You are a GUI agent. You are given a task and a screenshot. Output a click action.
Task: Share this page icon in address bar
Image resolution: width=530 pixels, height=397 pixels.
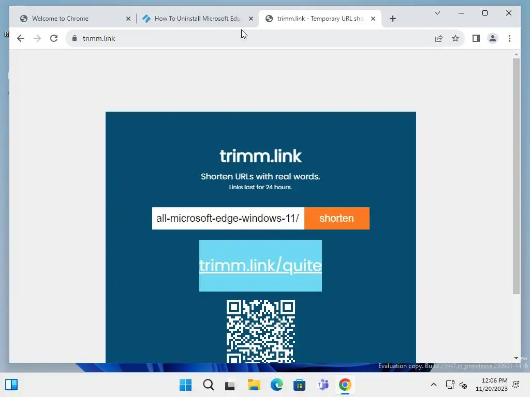coord(439,38)
